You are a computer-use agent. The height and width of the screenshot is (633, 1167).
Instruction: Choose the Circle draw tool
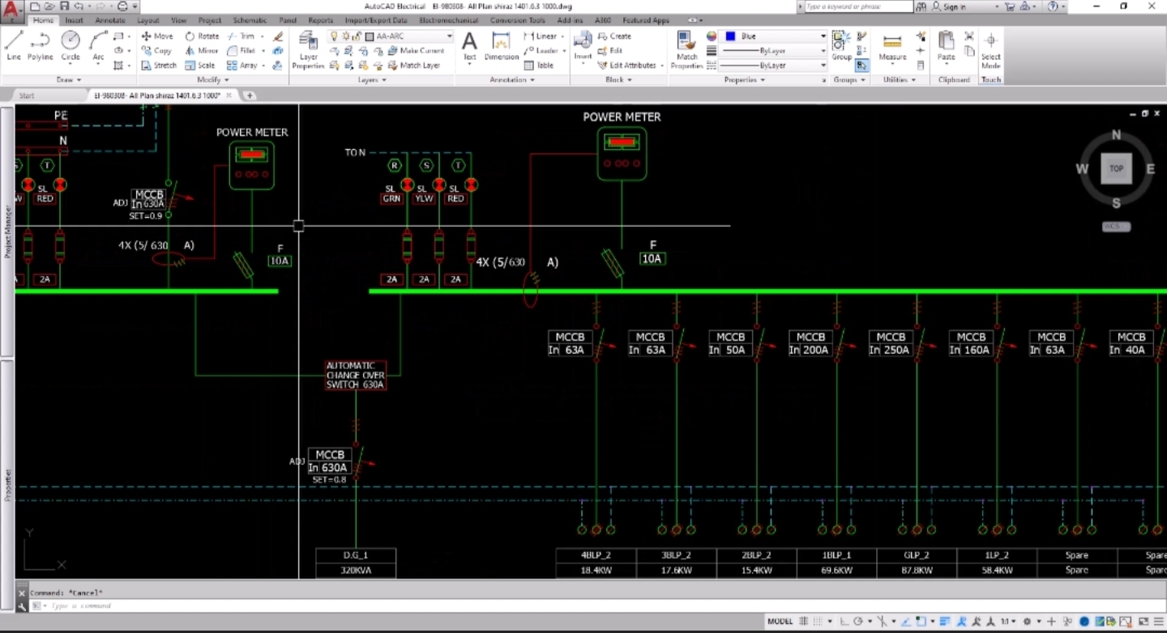point(71,46)
